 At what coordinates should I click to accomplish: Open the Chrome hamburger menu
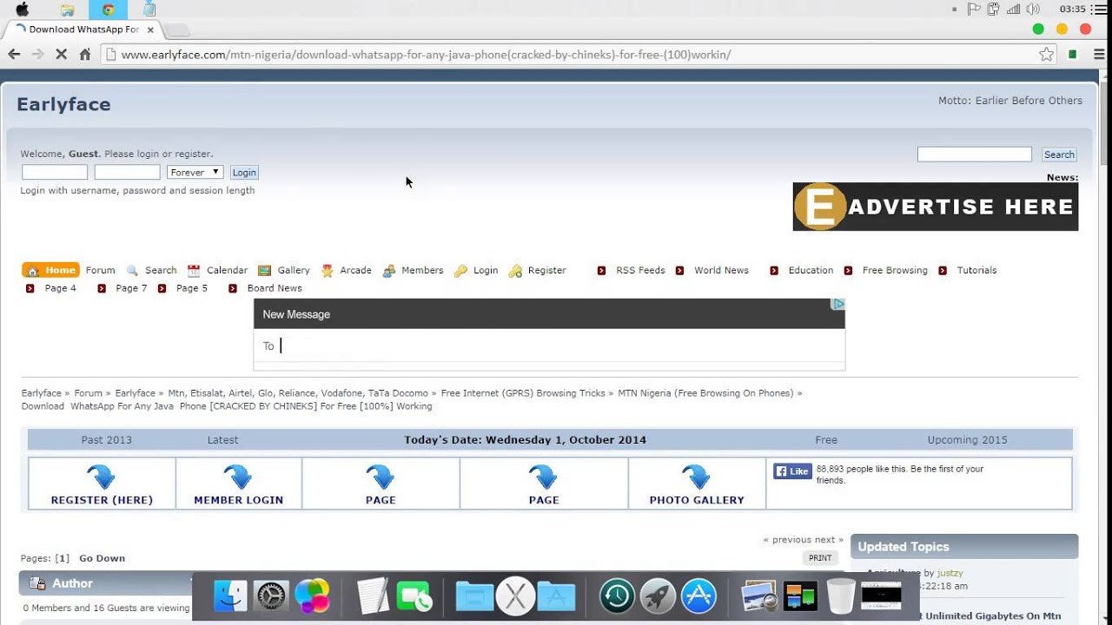pos(1100,54)
